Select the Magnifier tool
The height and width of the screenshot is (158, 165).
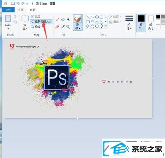68,27
